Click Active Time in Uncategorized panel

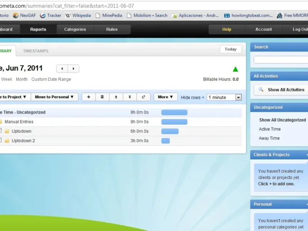point(270,129)
